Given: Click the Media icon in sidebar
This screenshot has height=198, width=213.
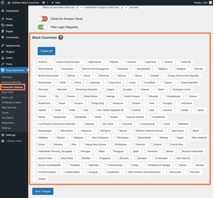Looking at the screenshot, I should point(3,25).
